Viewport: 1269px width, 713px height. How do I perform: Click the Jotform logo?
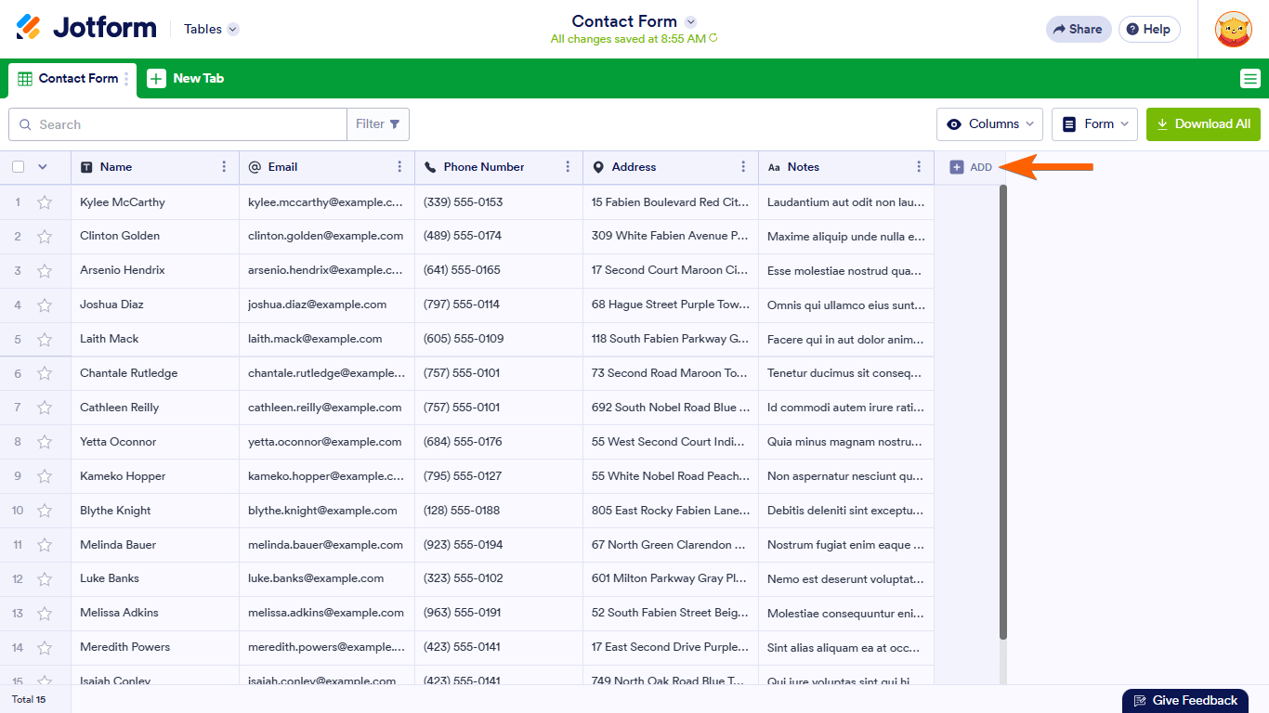pyautogui.click(x=86, y=28)
